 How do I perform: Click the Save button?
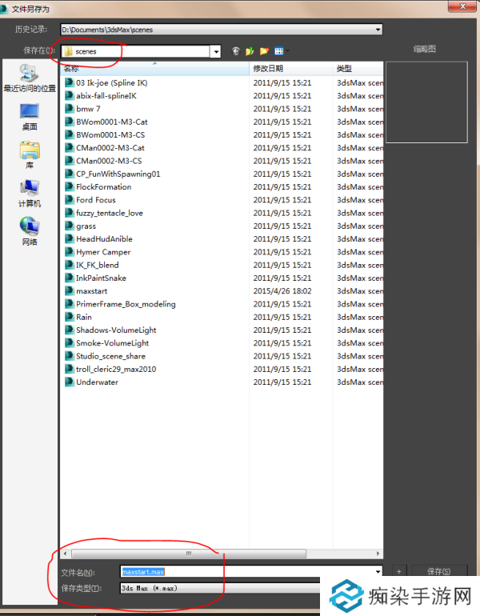click(x=438, y=571)
